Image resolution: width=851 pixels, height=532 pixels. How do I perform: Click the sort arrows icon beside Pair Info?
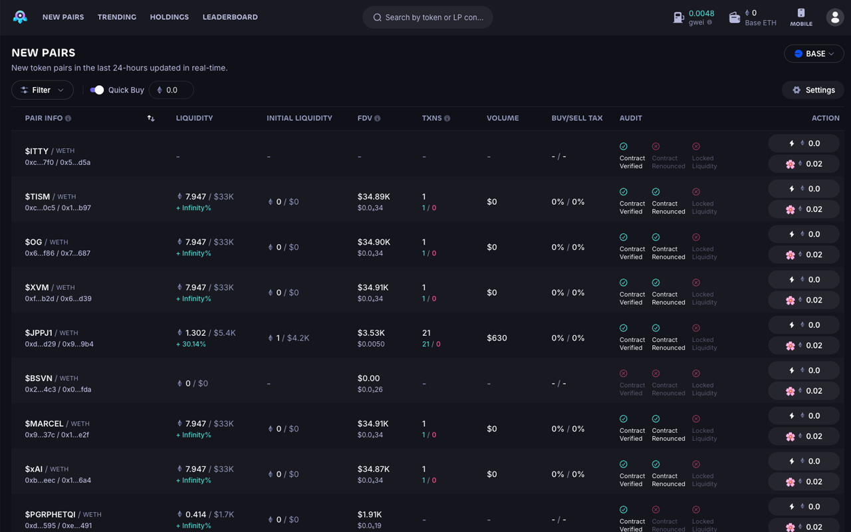tap(151, 118)
